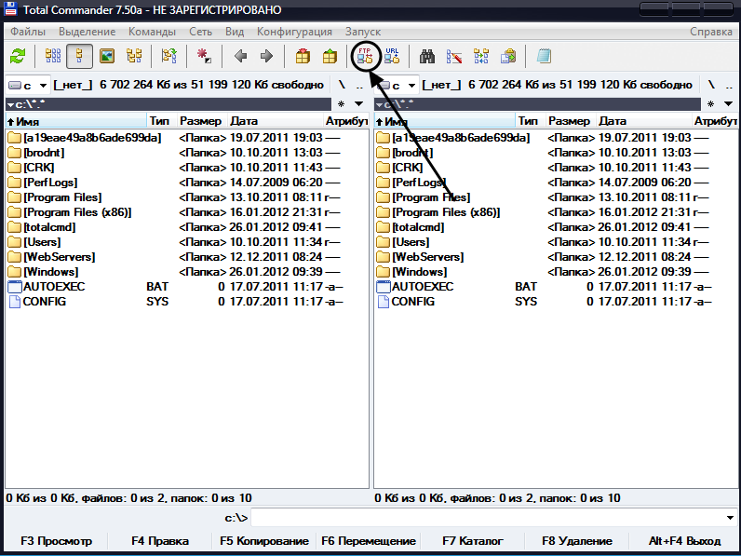Click the F3 Просмотр button
This screenshot has height=556, width=741.
(56, 541)
